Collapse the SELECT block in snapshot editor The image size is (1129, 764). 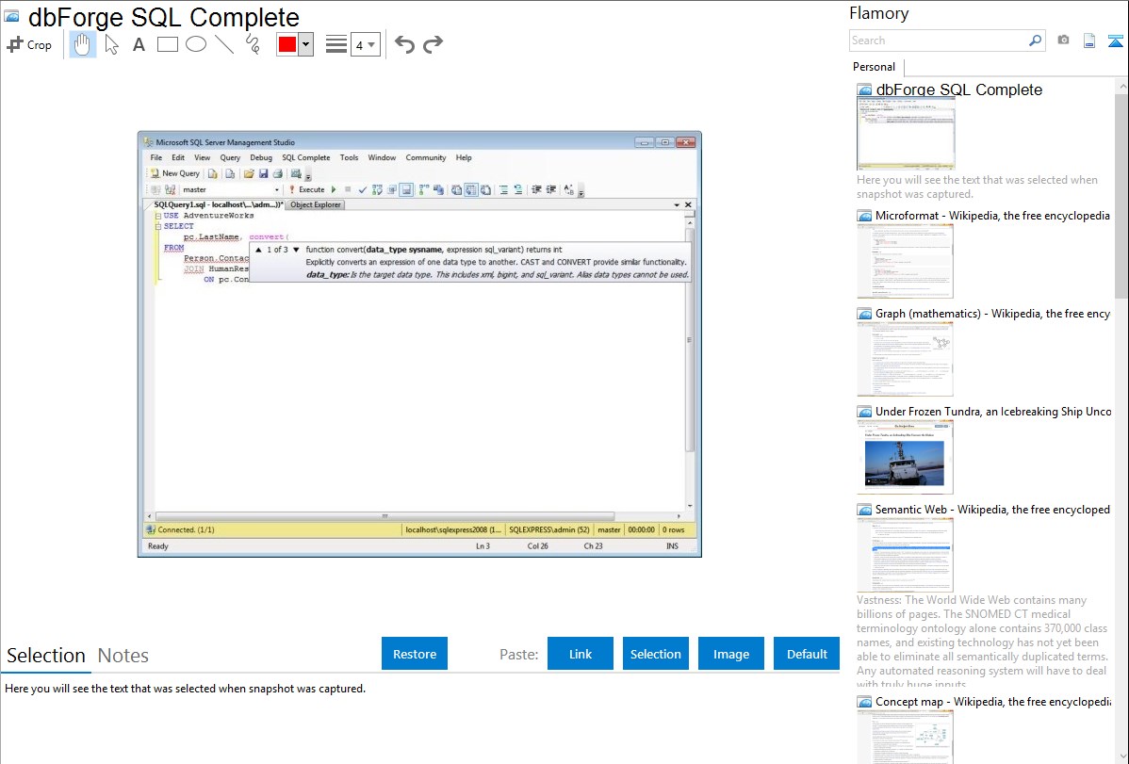click(158, 226)
